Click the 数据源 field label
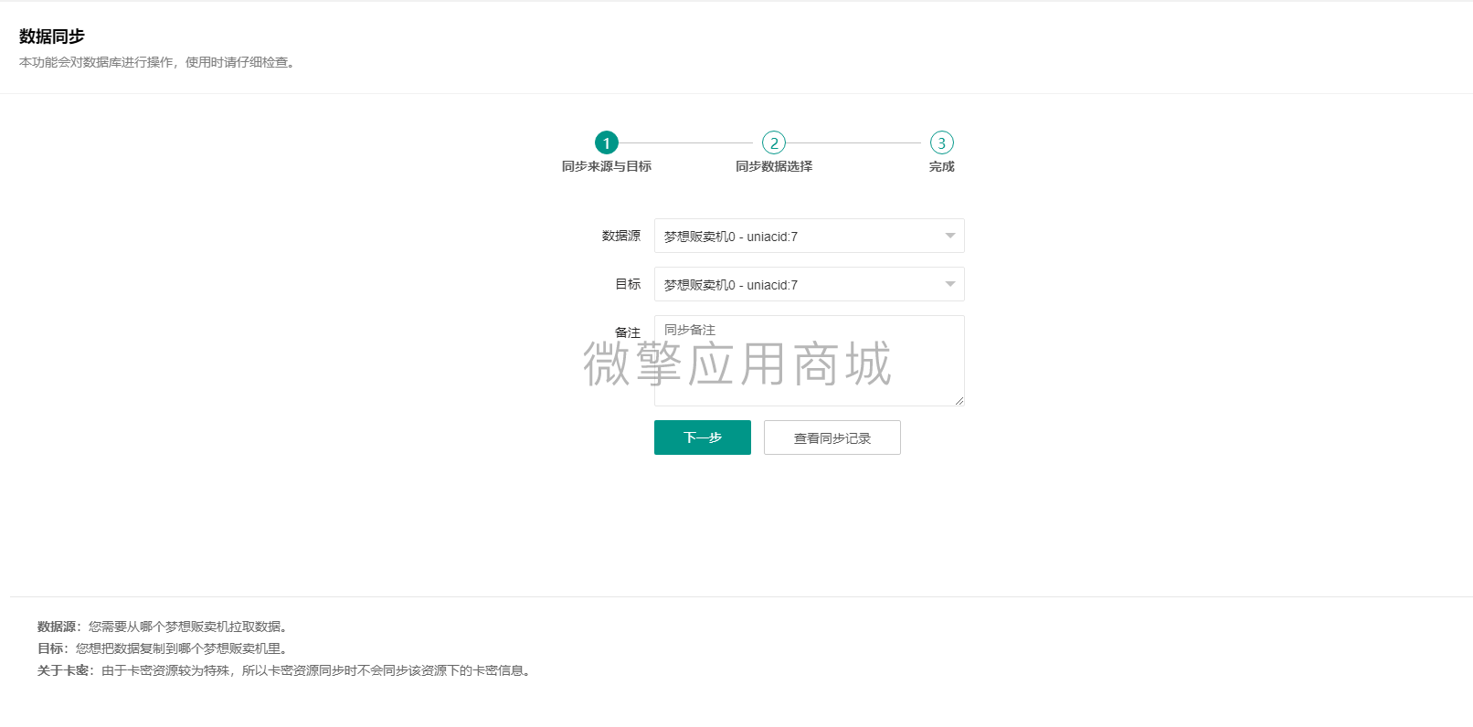Viewport: 1473px width, 727px height. 621,236
